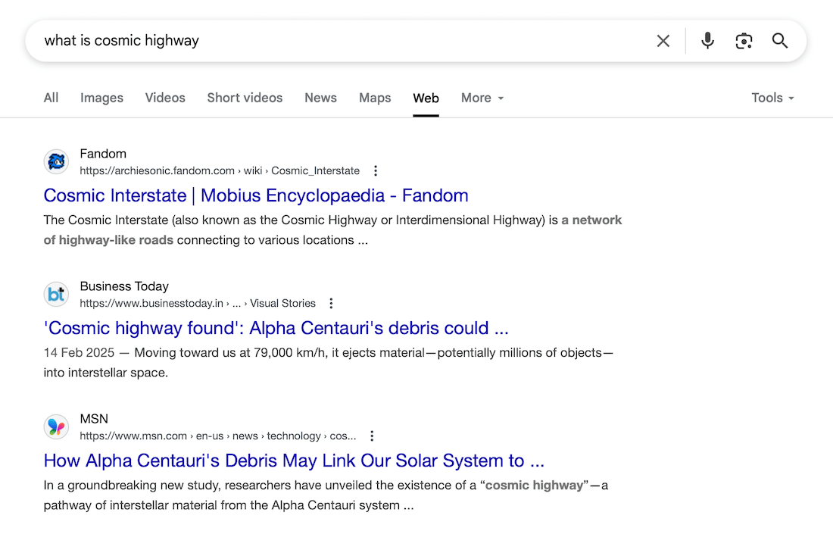Open options menu for MSN result
The image size is (833, 534).
(372, 436)
